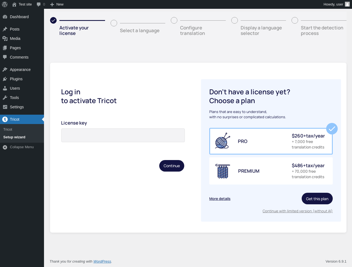Click the Display a language selector label
This screenshot has height=267, width=352.
[261, 31]
